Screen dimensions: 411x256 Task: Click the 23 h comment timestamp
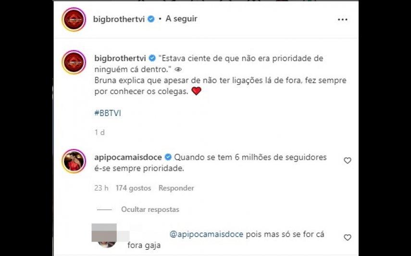(x=101, y=188)
